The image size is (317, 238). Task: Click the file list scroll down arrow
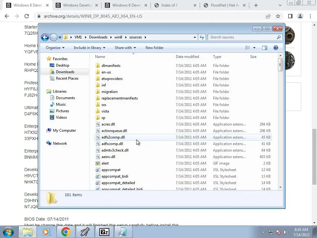click(280, 187)
